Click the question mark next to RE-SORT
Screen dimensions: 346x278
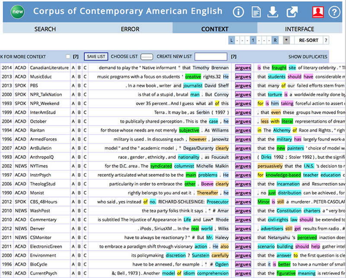click(x=326, y=40)
